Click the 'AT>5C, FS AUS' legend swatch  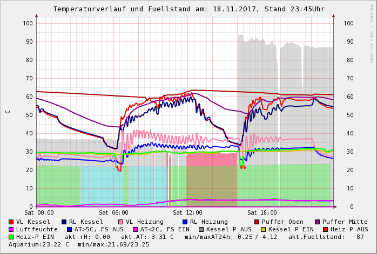pos(69,229)
